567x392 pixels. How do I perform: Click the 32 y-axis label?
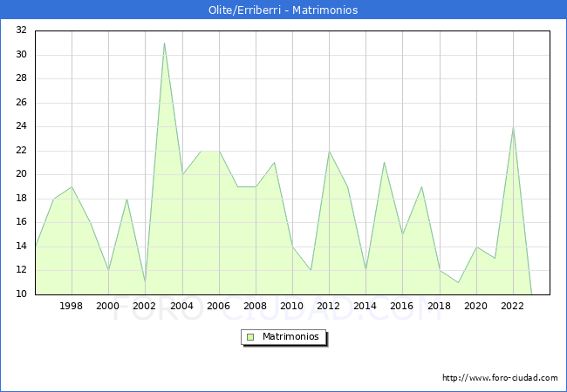(x=22, y=30)
